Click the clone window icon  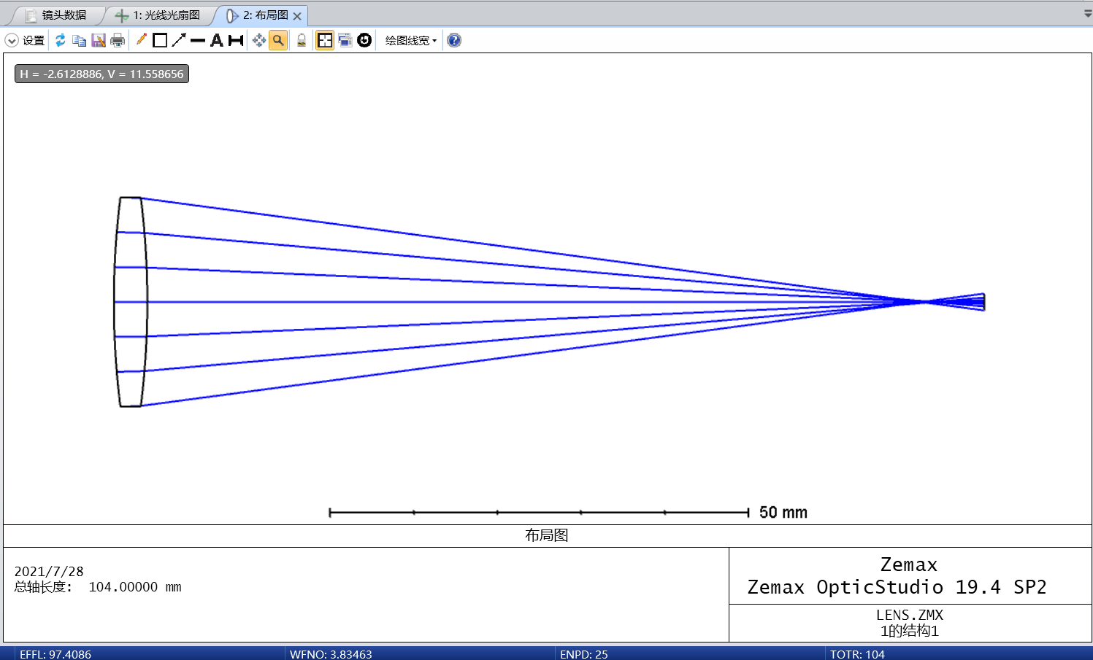tap(345, 40)
